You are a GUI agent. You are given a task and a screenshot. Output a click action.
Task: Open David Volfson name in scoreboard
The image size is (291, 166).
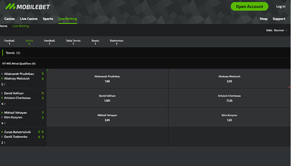pos(14,93)
